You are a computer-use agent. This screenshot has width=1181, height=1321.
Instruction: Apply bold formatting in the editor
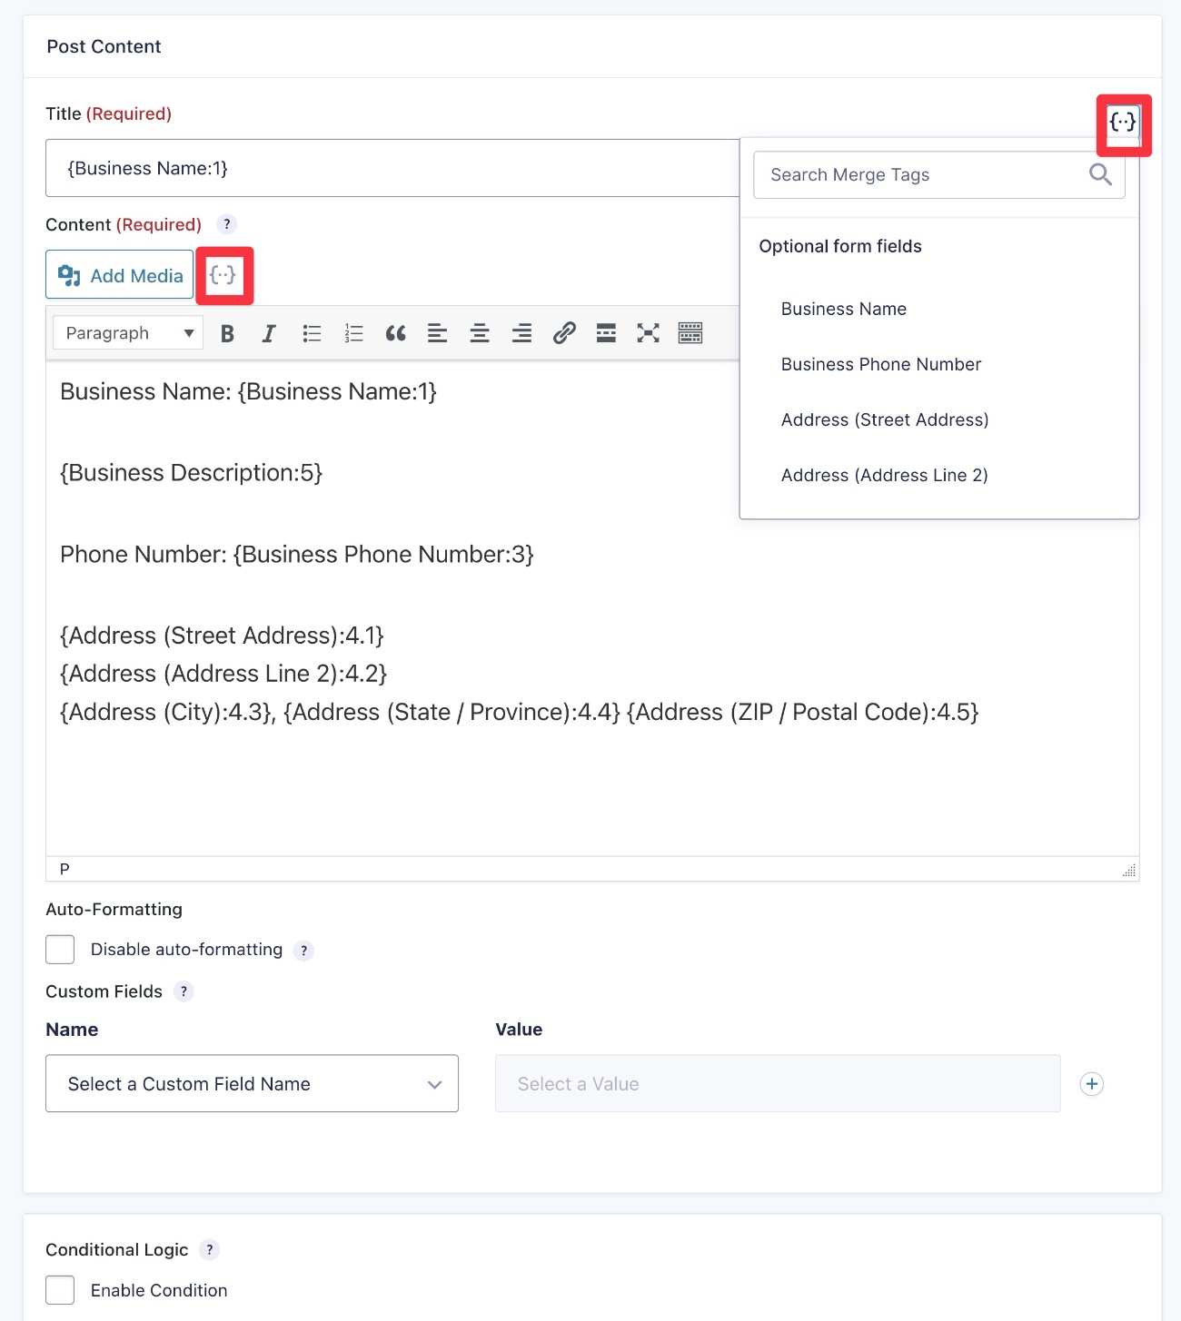coord(226,333)
